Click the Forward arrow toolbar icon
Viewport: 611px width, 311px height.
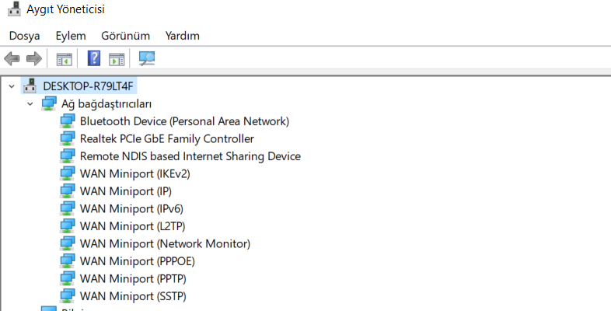tap(33, 58)
